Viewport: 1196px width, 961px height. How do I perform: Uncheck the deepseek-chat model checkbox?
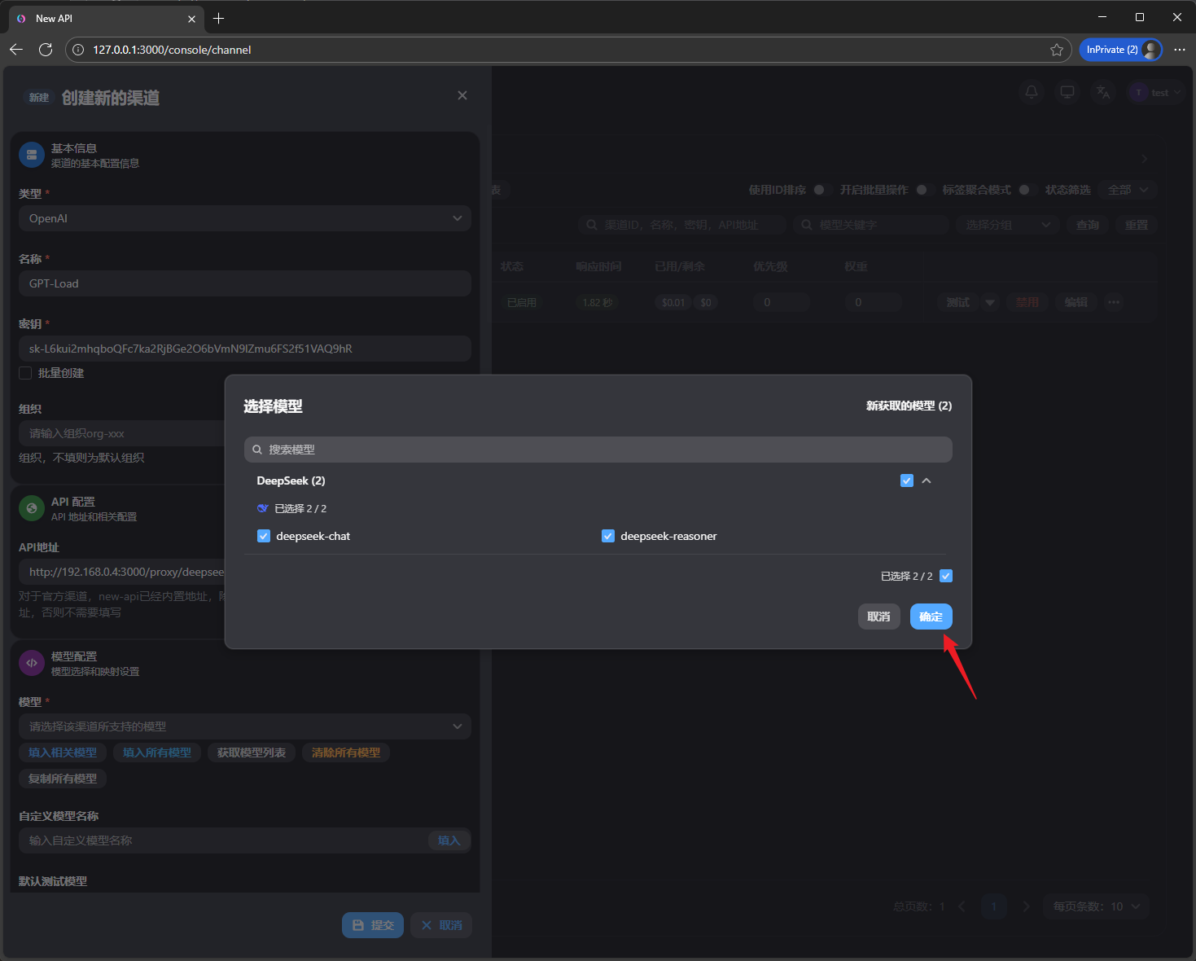pyautogui.click(x=264, y=536)
